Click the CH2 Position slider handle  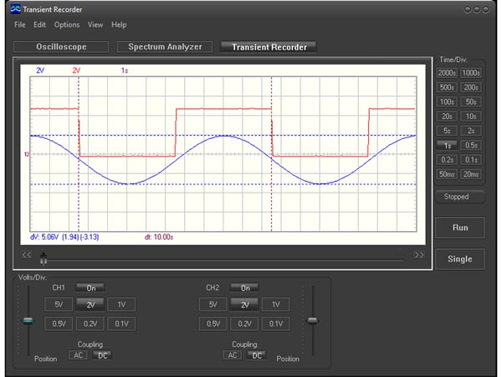(x=312, y=320)
